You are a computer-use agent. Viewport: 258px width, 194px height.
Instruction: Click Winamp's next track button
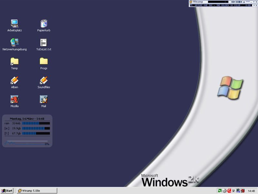(241, 2)
